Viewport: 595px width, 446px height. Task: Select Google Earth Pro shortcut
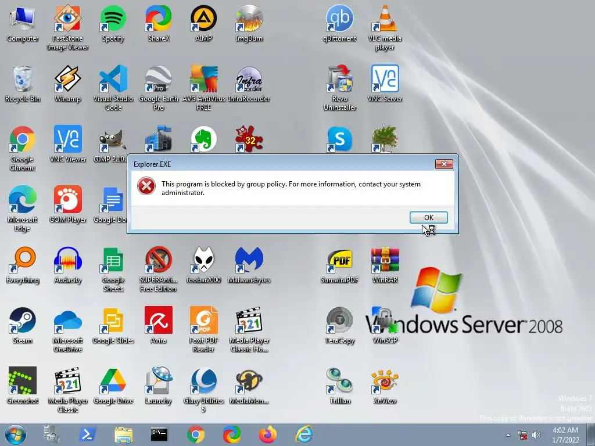[158, 88]
